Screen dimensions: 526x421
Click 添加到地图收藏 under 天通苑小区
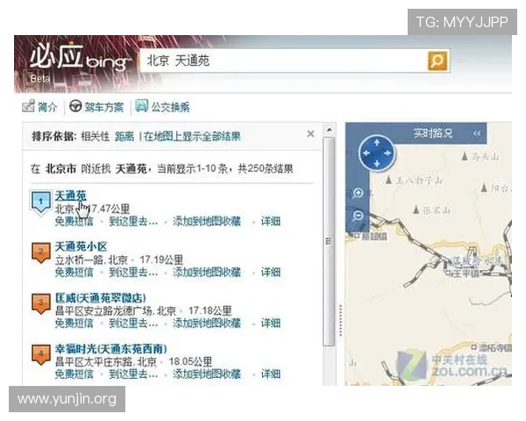coord(207,272)
